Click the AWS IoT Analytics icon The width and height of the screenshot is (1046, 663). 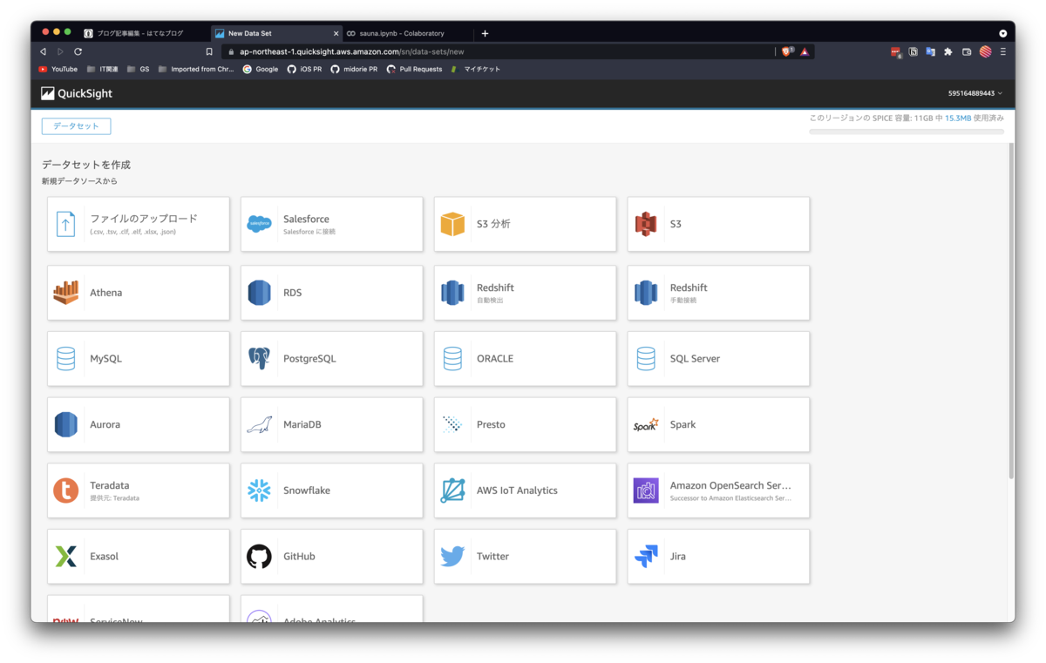pos(452,490)
